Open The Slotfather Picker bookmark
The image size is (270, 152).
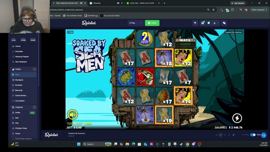coord(73,16)
